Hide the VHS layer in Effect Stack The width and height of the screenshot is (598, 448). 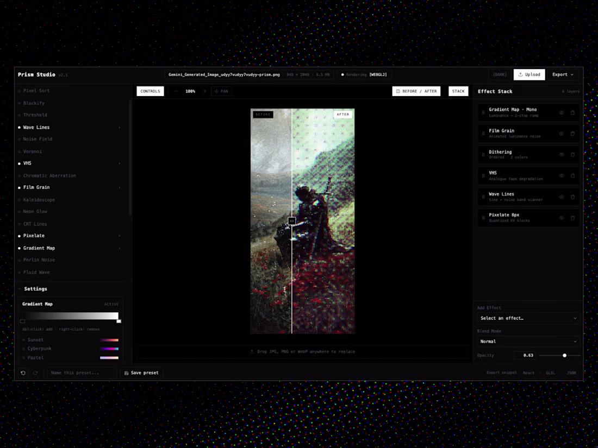(x=562, y=175)
